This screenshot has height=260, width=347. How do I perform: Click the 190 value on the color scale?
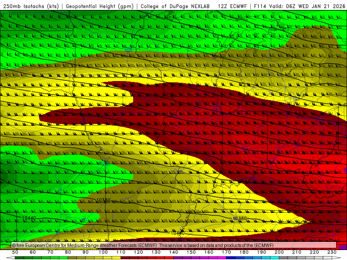tap(262, 252)
